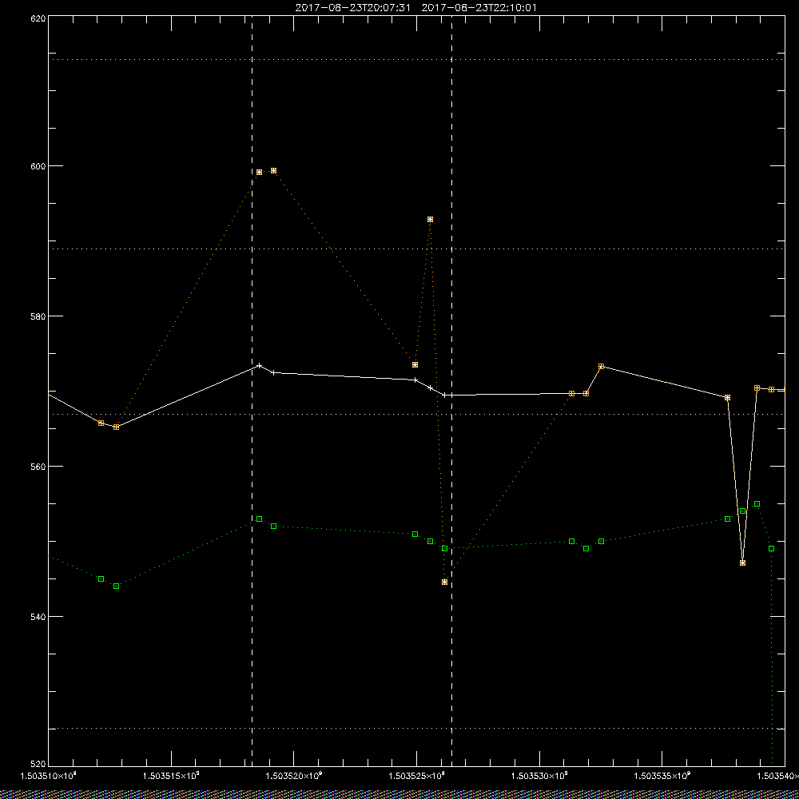Select the y-axis label 520
This screenshot has height=799, width=799.
coord(38,765)
